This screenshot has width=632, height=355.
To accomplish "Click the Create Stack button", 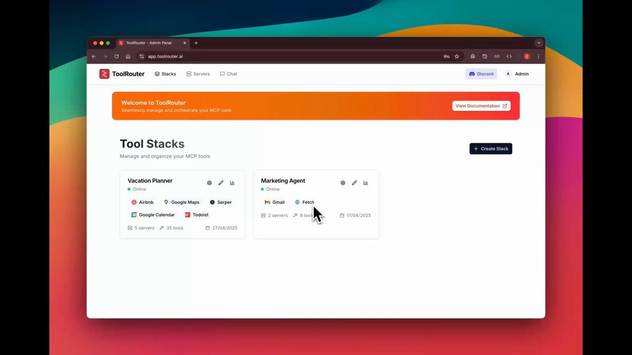I will [x=491, y=149].
